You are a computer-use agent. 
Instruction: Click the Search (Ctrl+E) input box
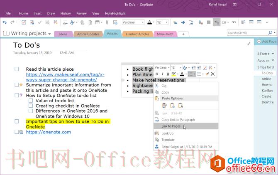click(x=247, y=33)
